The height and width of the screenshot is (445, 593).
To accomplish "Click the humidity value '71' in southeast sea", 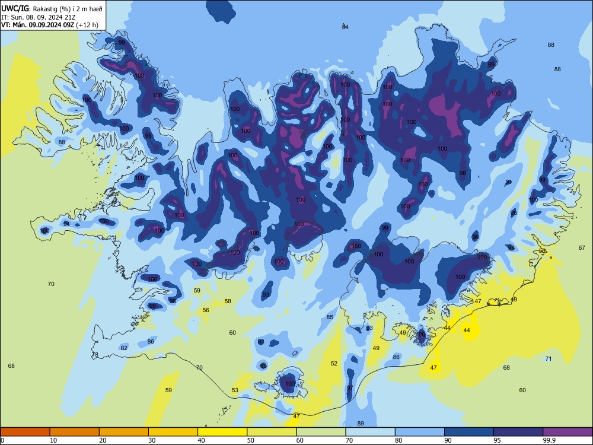I will coord(549,359).
